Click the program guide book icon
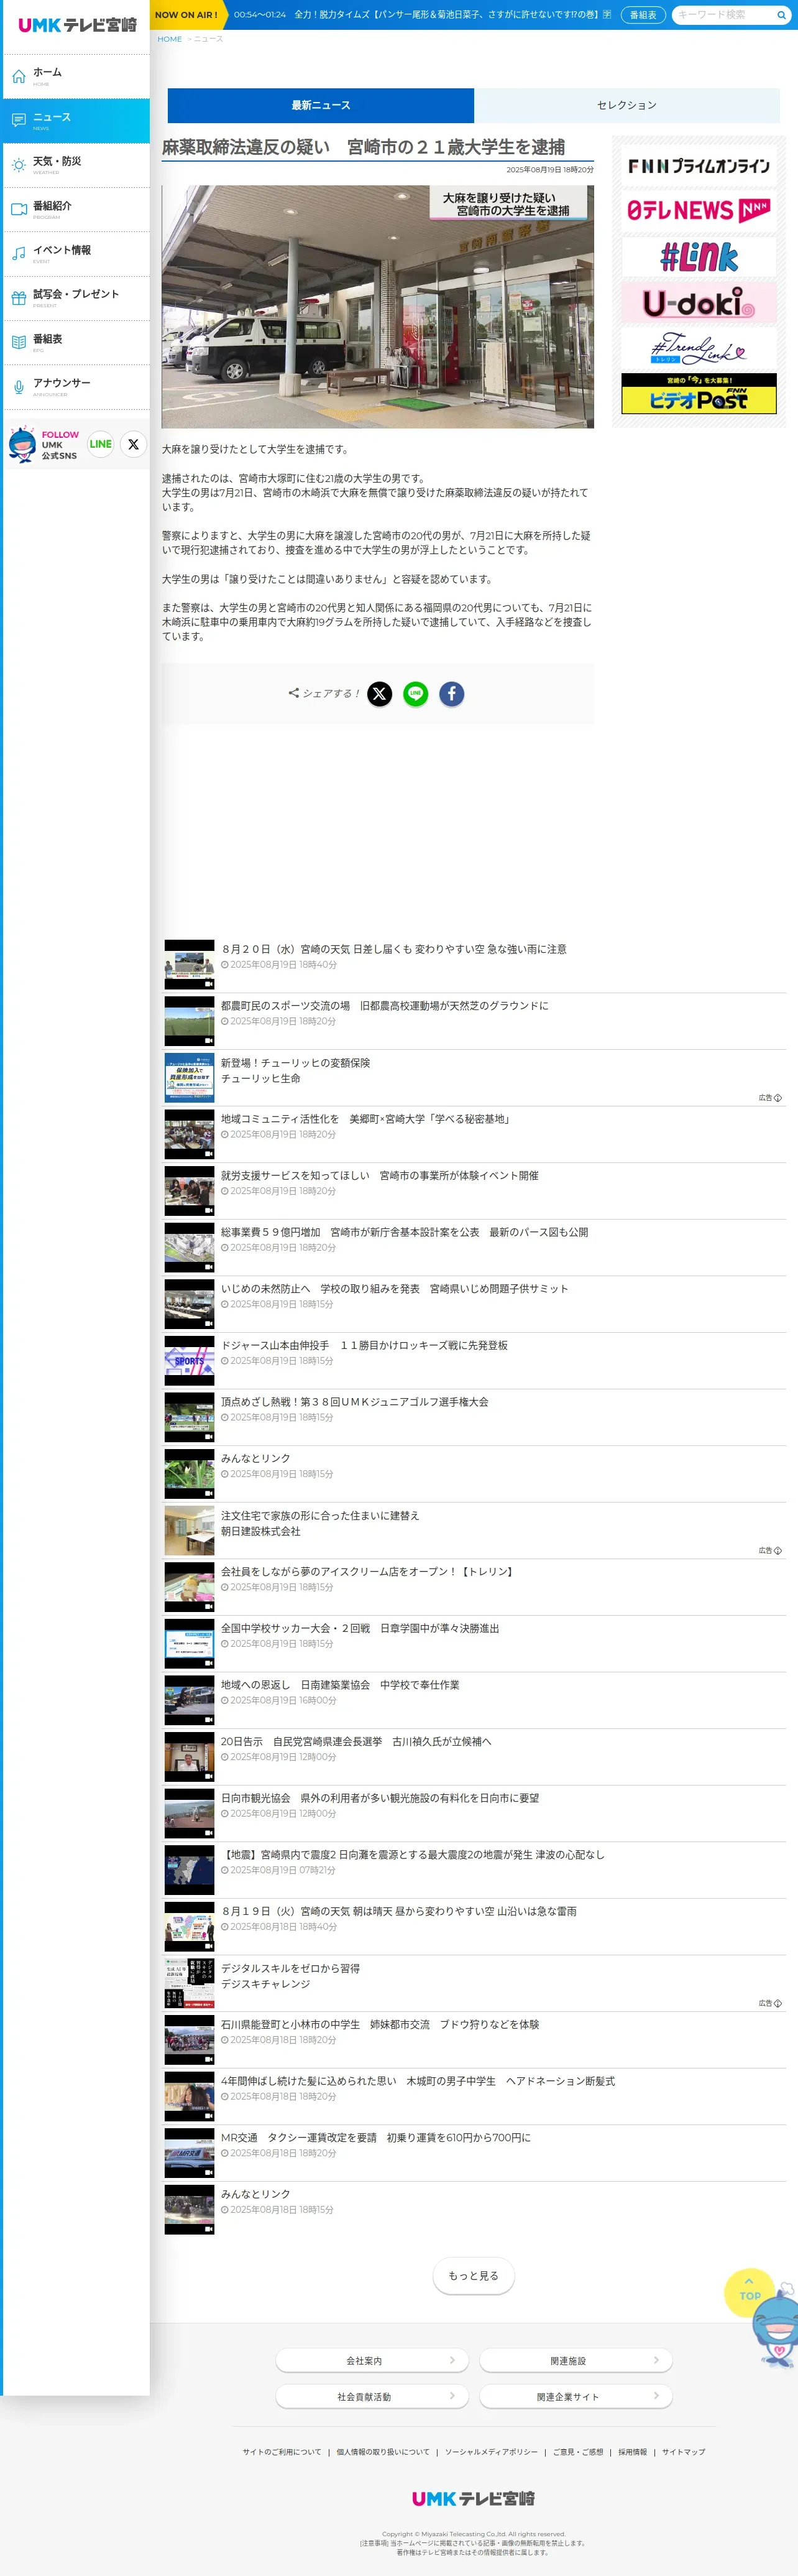The height and width of the screenshot is (2576, 798). 19,342
